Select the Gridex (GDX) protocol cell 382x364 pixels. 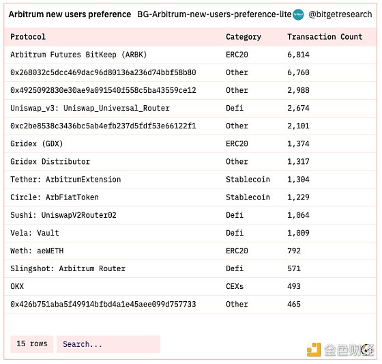[x=37, y=143]
